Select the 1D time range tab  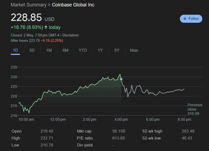pos(15,50)
